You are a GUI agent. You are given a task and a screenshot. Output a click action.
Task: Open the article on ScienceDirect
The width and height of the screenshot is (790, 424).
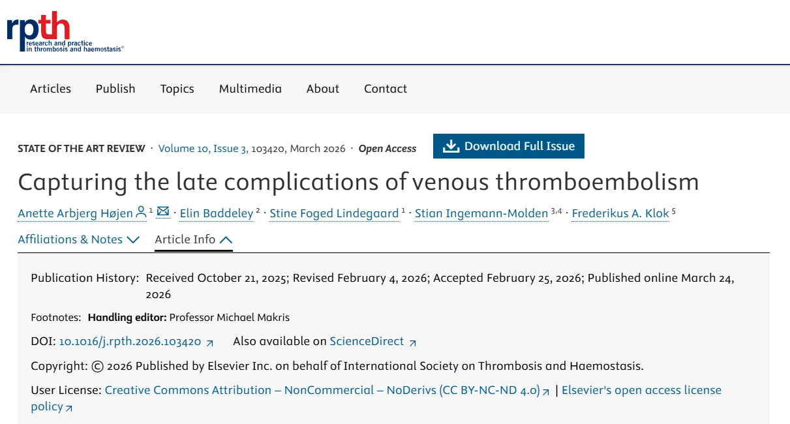pos(367,341)
